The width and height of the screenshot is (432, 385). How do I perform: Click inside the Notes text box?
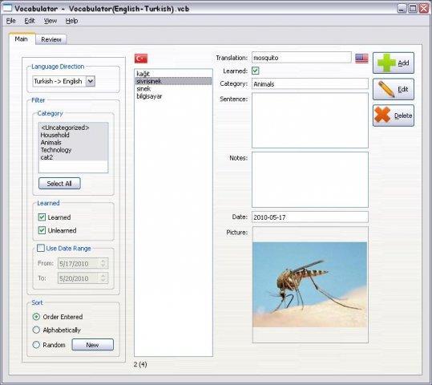[310, 180]
